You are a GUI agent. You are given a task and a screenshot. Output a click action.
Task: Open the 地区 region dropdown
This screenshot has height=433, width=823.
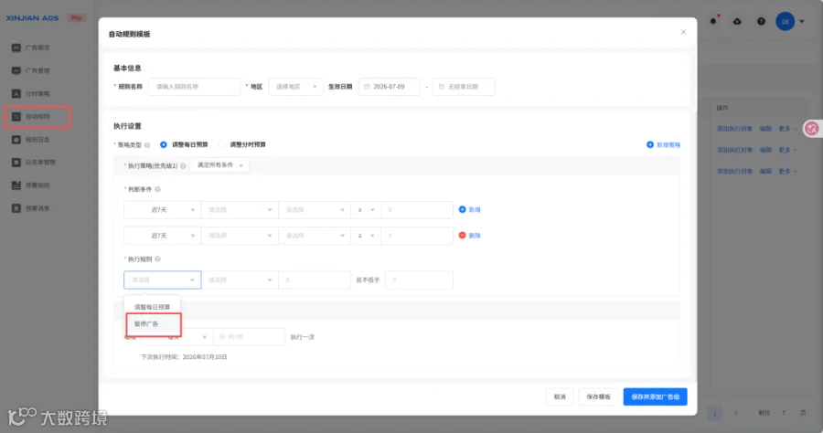click(296, 87)
